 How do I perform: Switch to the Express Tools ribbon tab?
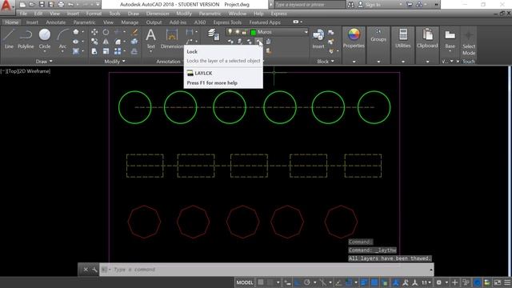[x=227, y=22]
